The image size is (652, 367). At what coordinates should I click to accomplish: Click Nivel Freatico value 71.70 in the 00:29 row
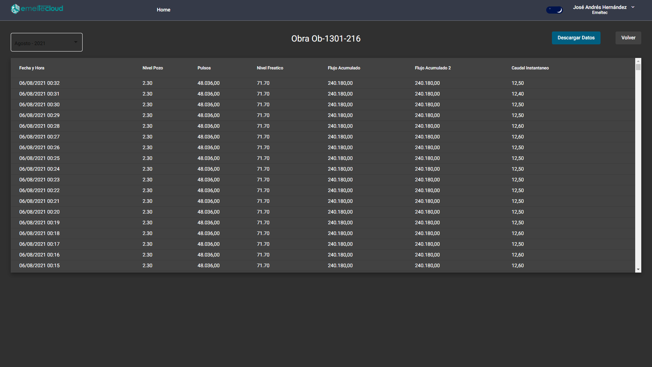263,116
